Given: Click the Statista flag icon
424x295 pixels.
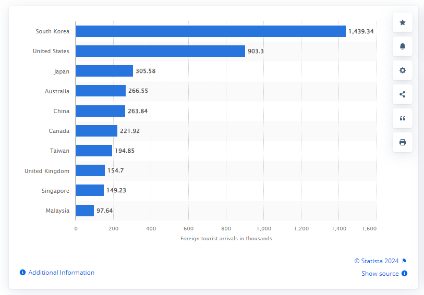Looking at the screenshot, I should [x=404, y=261].
